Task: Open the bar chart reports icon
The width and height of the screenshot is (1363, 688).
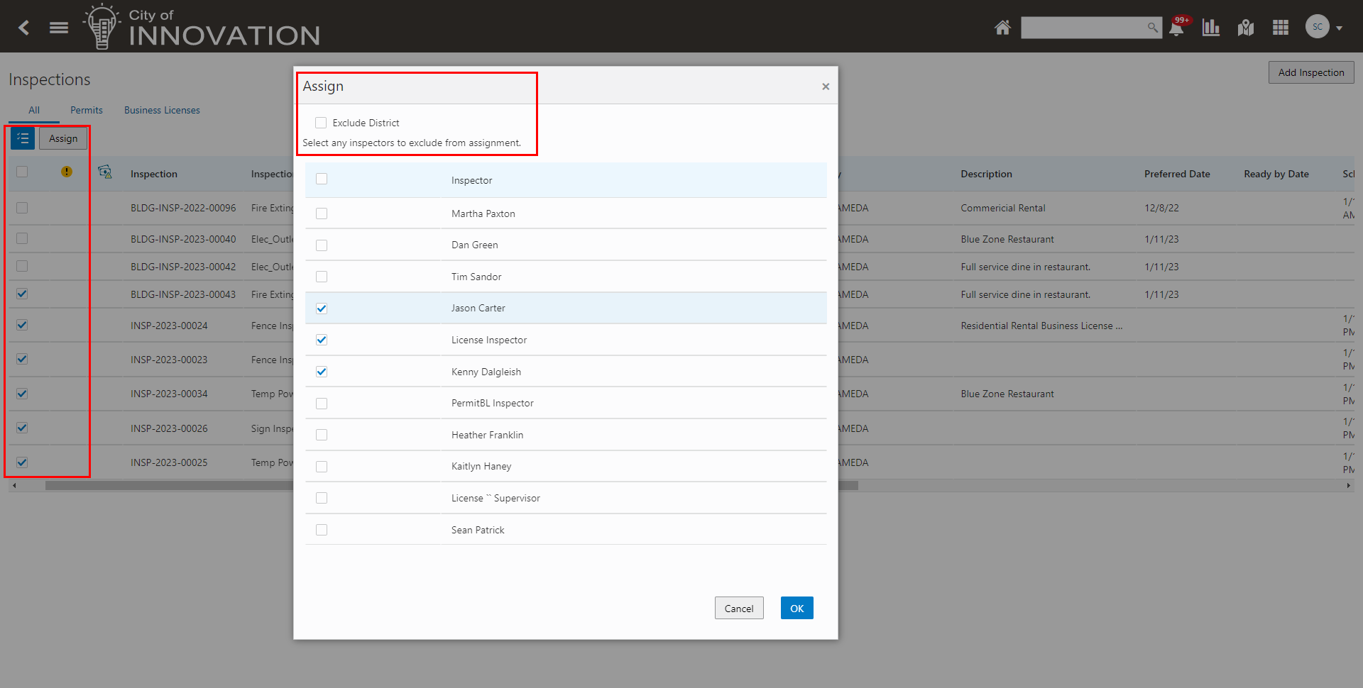Action: tap(1211, 28)
